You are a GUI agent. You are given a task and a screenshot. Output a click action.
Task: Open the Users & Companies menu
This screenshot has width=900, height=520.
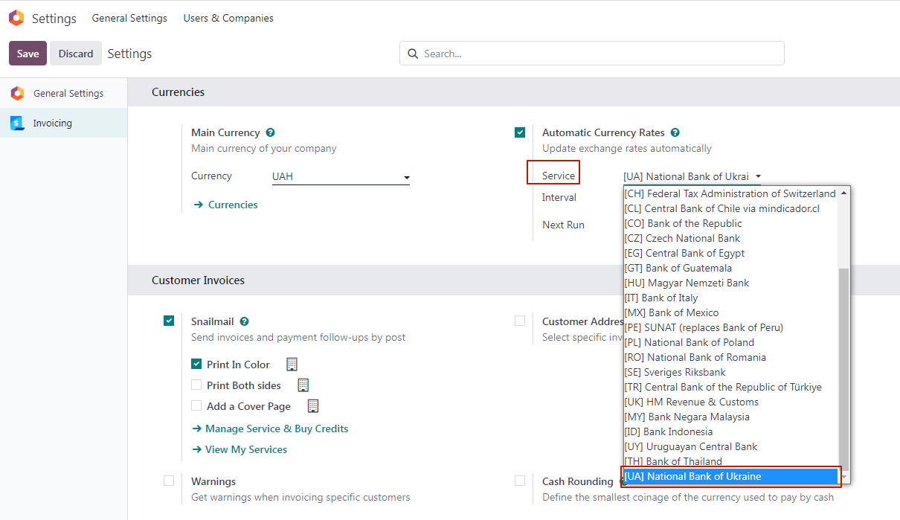(228, 18)
